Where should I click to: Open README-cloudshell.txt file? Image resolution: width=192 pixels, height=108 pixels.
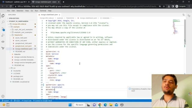coord(21,82)
